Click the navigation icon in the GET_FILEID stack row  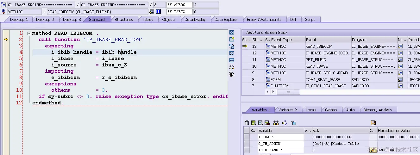pyautogui.click(x=400, y=59)
